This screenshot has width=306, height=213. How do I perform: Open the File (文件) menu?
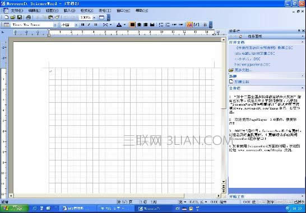17,11
